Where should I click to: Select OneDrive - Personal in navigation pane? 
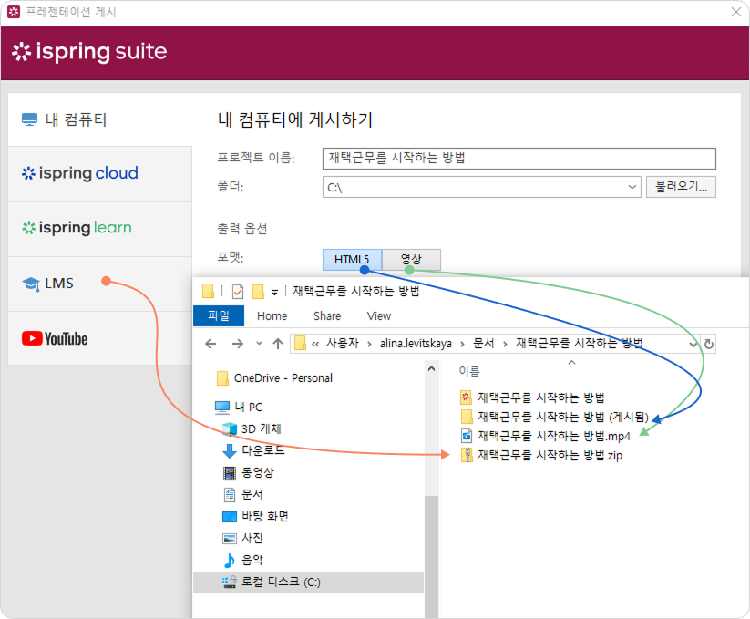pos(283,378)
